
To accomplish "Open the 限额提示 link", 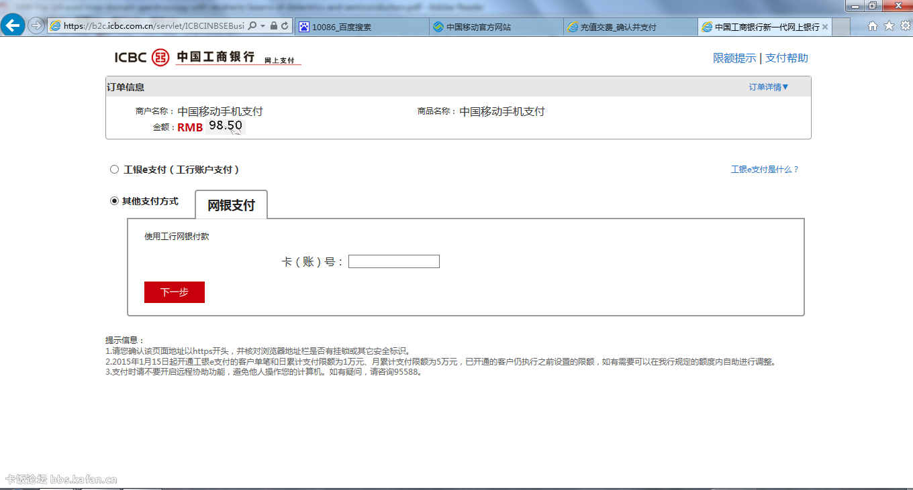I will point(734,58).
